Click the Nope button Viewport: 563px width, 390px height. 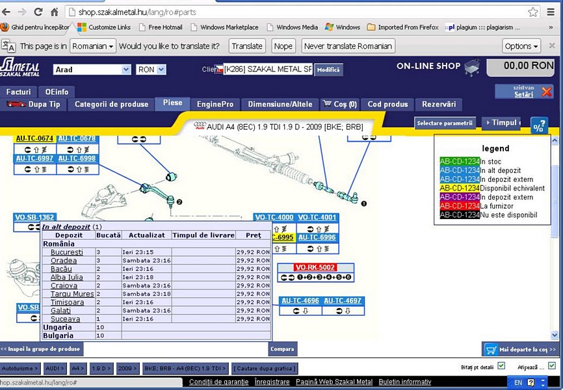point(283,46)
